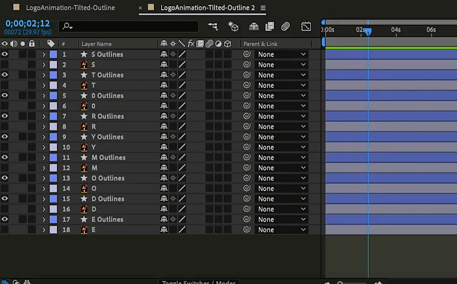This screenshot has height=284, width=457.
Task: Open the timeline panel hamburger menu
Action: [x=263, y=8]
